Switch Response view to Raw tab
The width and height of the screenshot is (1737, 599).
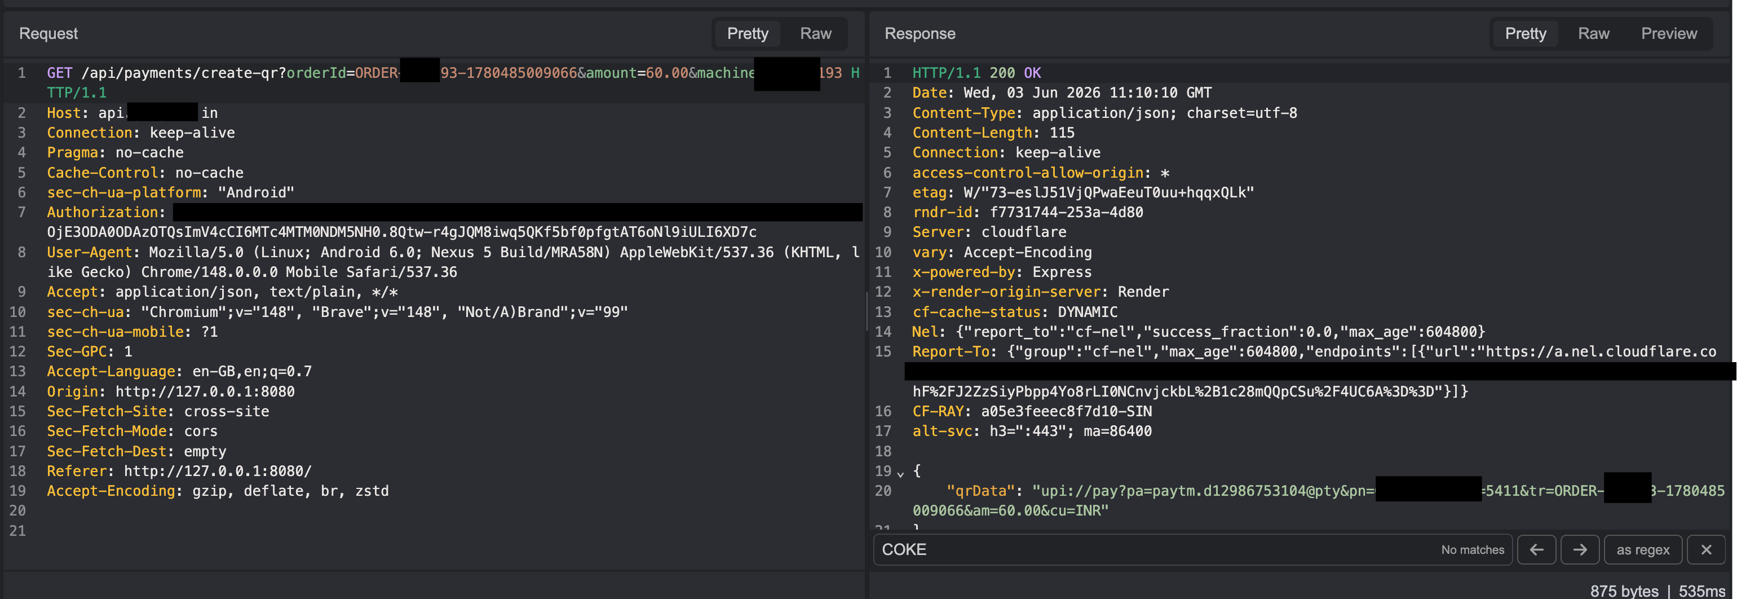point(1593,34)
